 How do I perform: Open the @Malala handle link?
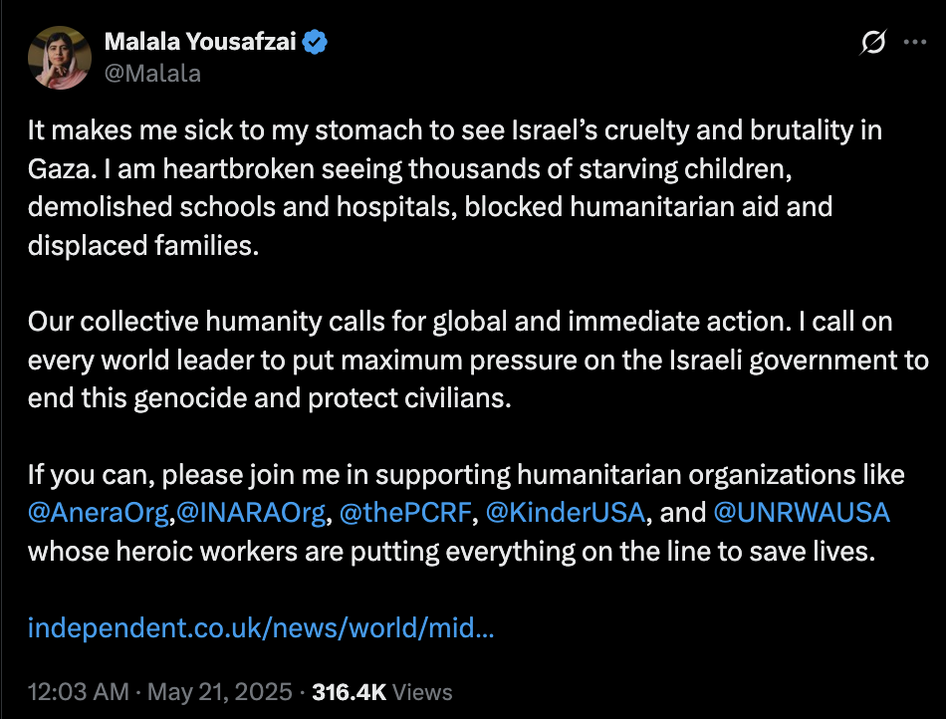click(152, 74)
